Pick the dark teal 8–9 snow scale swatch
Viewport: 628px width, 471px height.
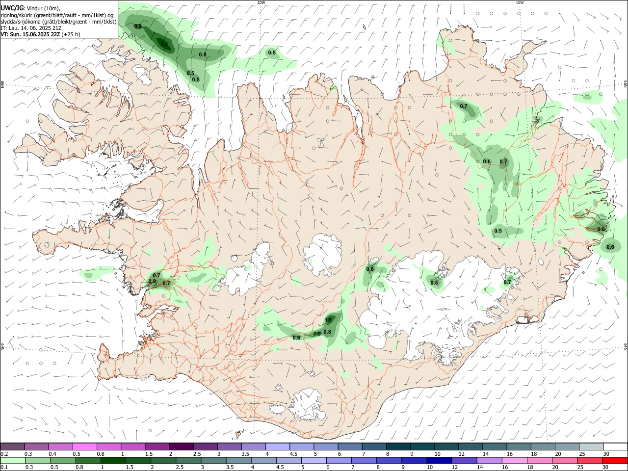point(398,446)
